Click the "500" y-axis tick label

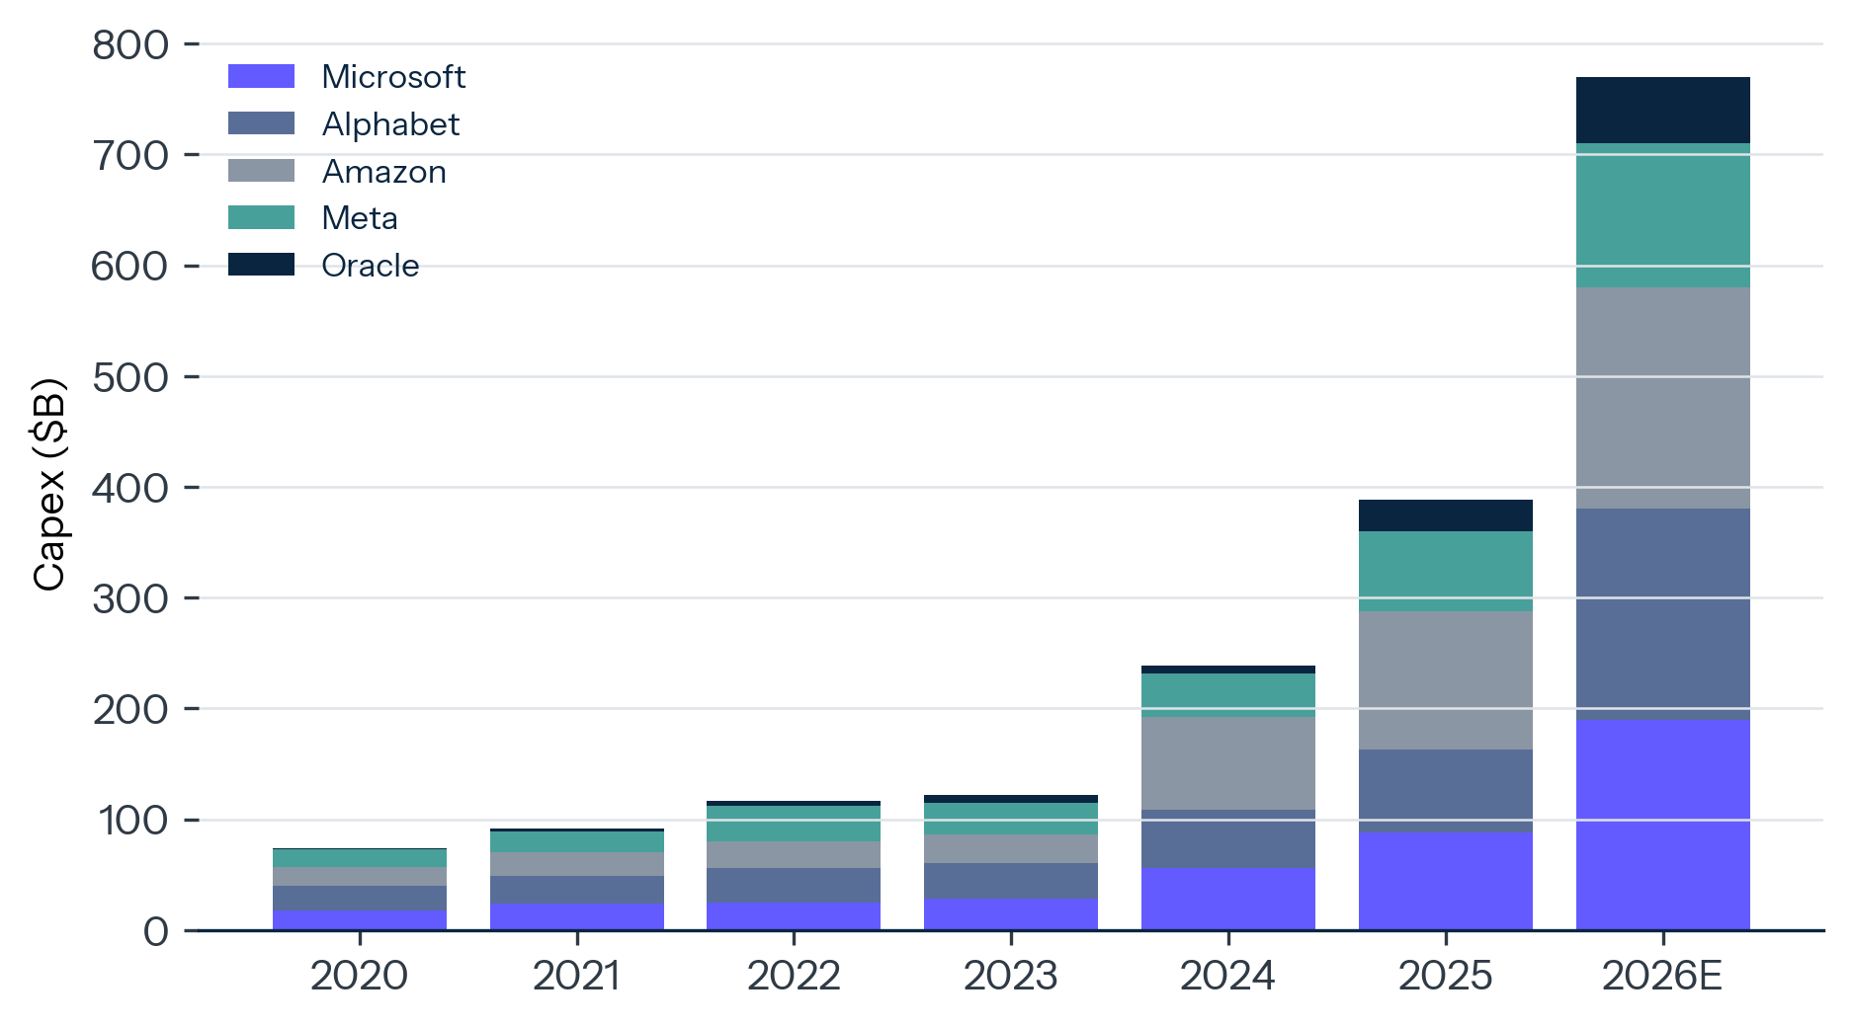point(131,377)
